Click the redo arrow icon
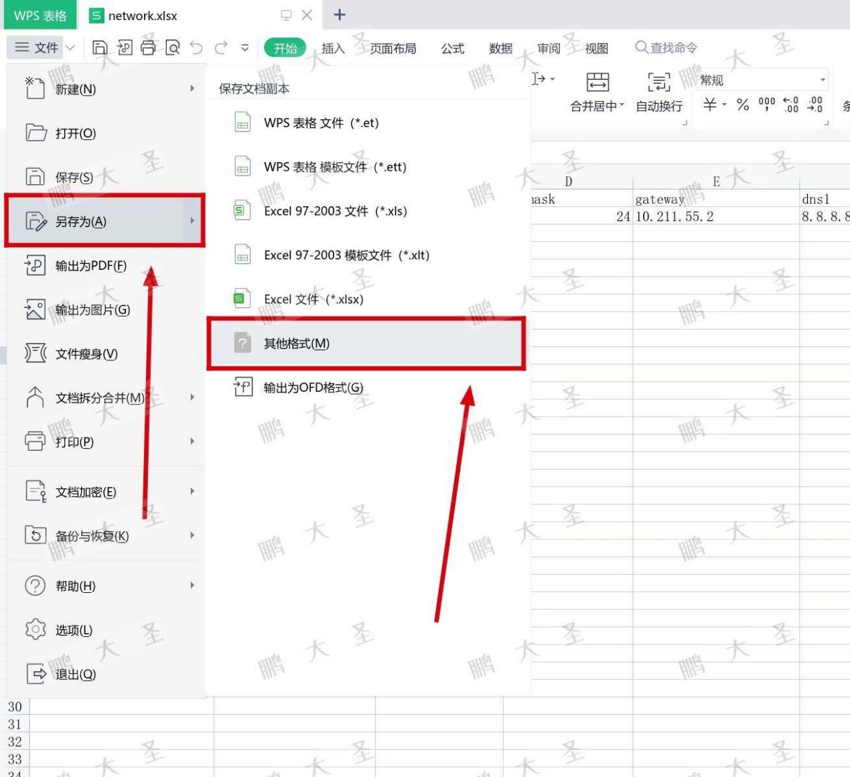Screen dimensions: 850x777 click(x=221, y=48)
